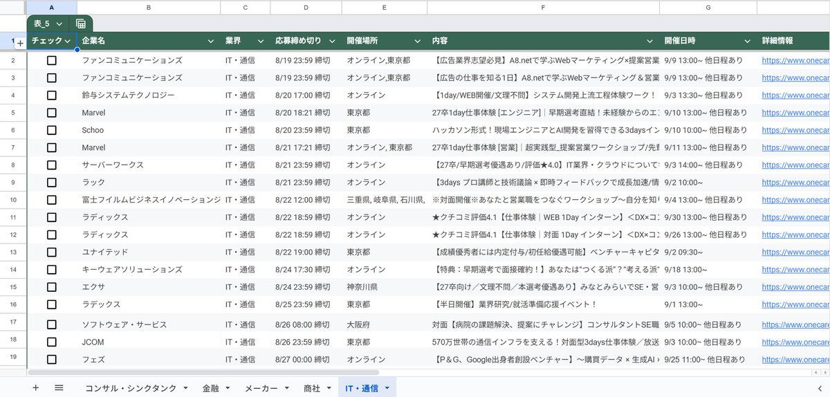Select the ソフトウェア・サービス cell
Viewport: 830px width, 397px height.
(149, 324)
